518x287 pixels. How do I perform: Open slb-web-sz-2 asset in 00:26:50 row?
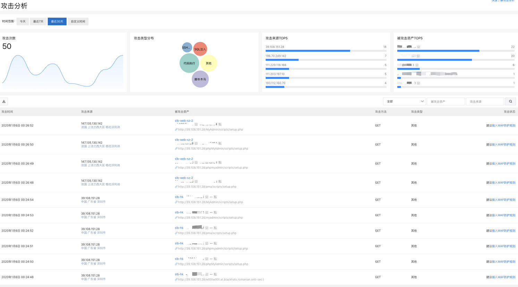[x=184, y=140]
